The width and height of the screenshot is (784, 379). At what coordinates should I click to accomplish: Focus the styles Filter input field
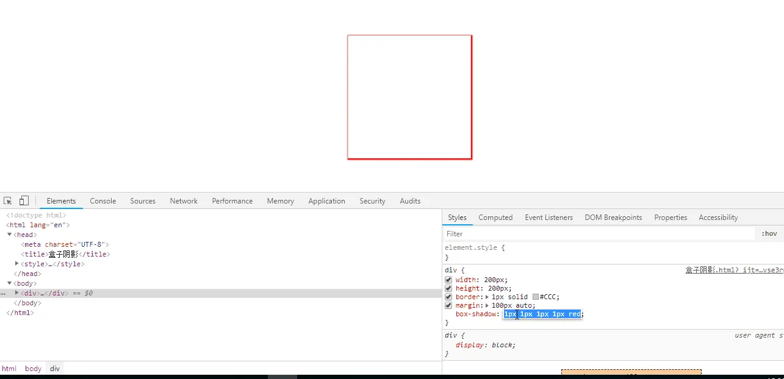598,234
